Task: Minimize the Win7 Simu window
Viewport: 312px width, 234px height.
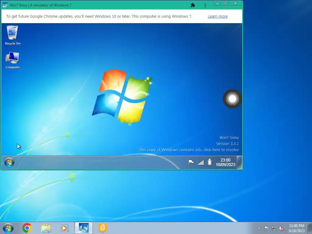Action: [218, 3]
